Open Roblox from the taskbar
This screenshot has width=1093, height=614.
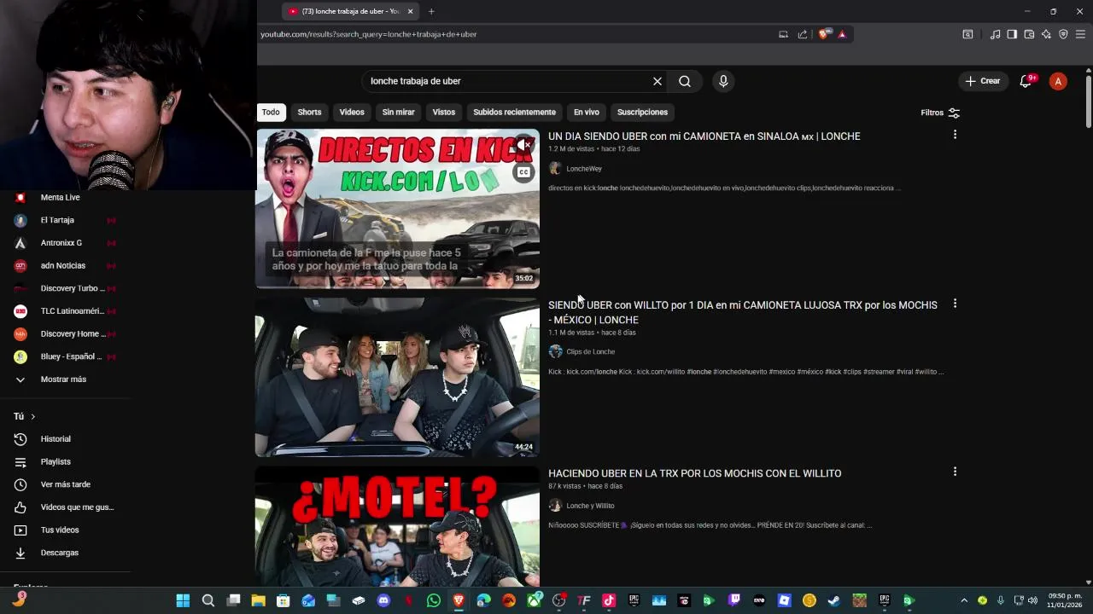pyautogui.click(x=784, y=600)
